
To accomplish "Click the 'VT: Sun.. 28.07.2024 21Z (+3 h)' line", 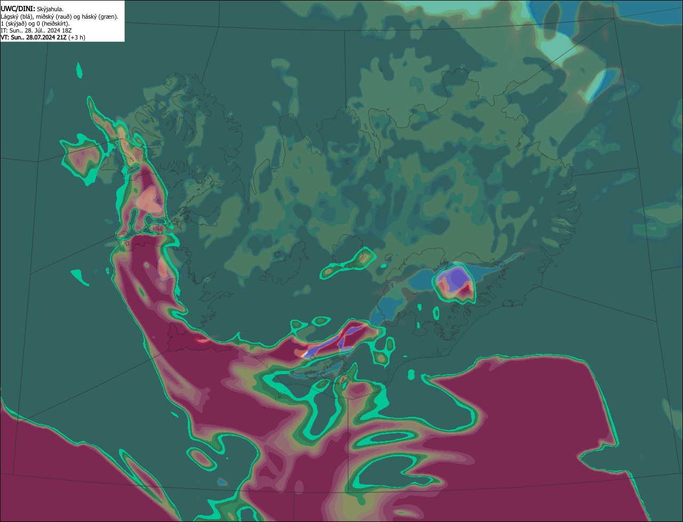I will click(x=43, y=37).
